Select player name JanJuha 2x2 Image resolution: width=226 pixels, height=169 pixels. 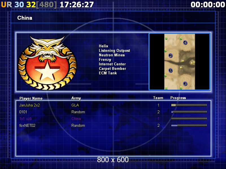pos(30,105)
